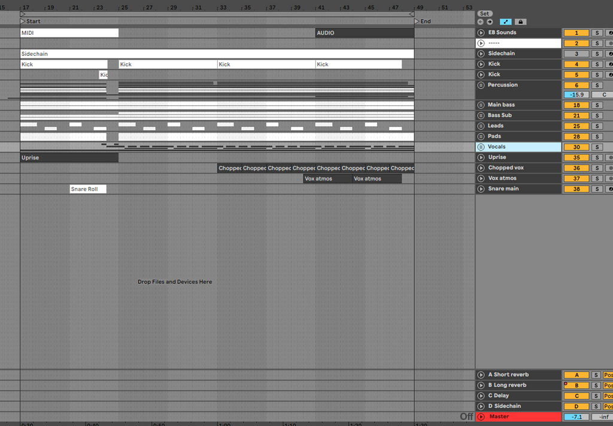
Task: Unfold the Snare main track
Action: click(x=481, y=189)
